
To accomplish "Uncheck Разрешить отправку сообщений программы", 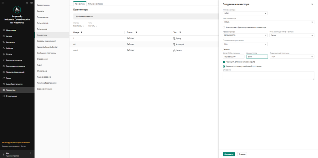I will 224,66.
